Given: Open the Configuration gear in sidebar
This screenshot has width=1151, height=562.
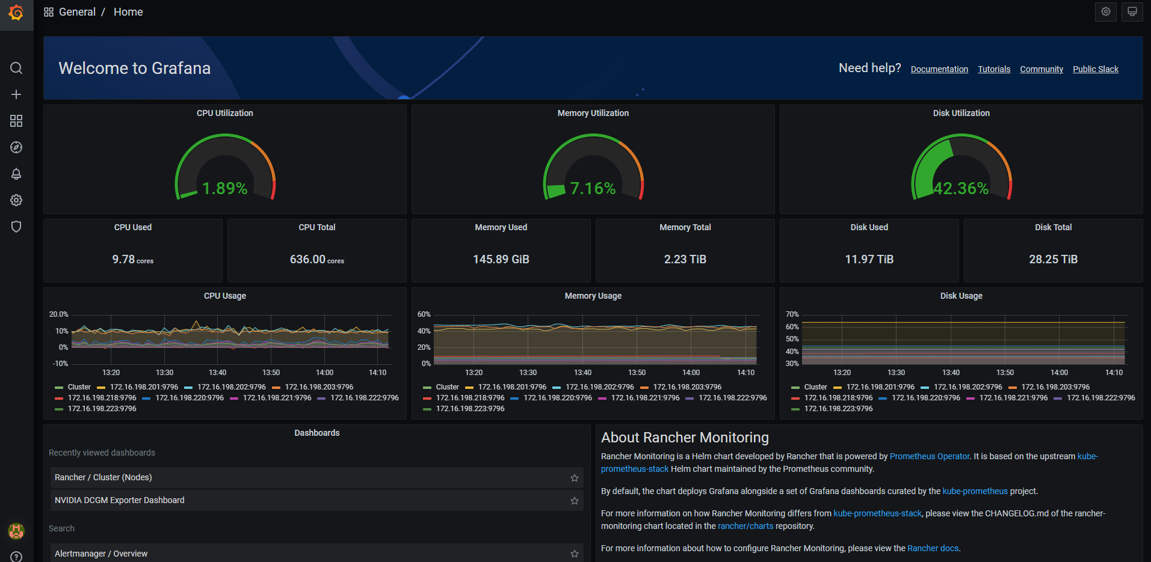Looking at the screenshot, I should [x=16, y=200].
